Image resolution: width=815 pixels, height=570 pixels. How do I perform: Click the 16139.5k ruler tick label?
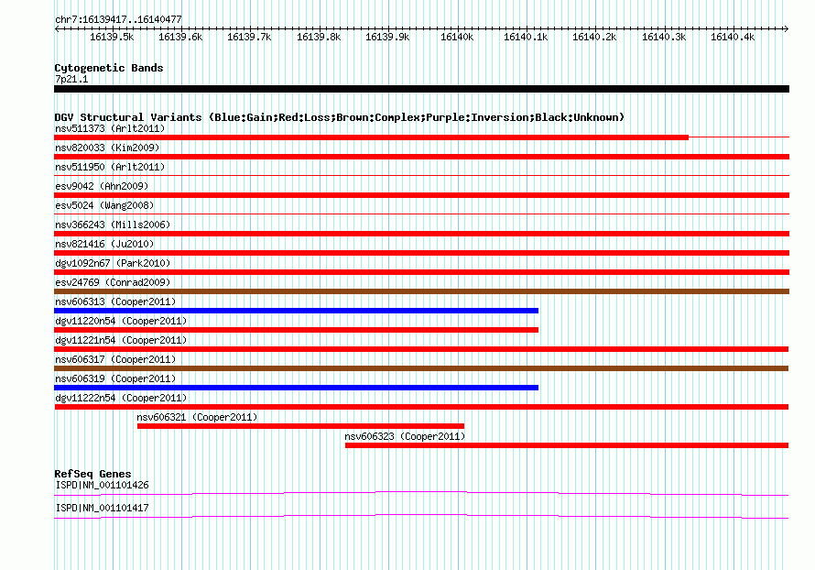click(112, 37)
